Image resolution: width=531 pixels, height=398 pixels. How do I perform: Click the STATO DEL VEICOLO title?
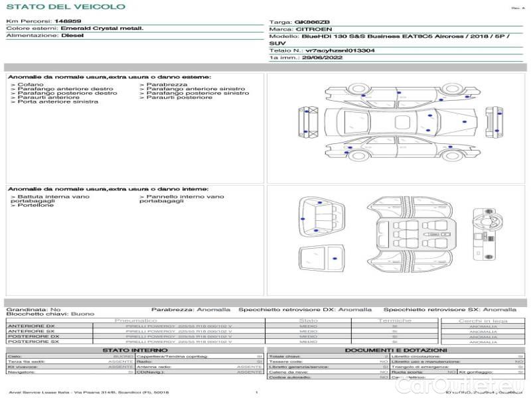click(65, 7)
